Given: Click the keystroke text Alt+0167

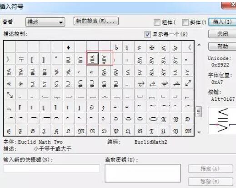Looking at the screenshot, I should (x=223, y=99).
